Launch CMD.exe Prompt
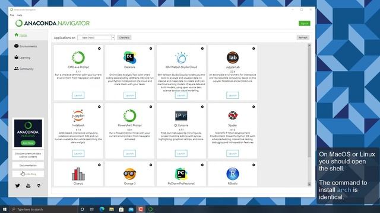 click(x=78, y=95)
